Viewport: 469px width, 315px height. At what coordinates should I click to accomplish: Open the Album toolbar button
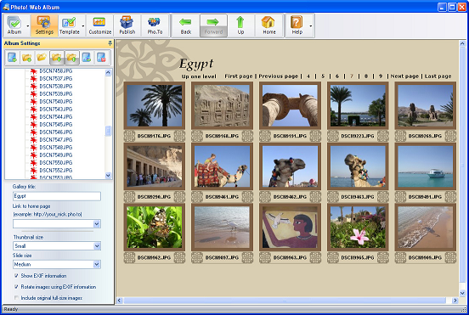[x=14, y=25]
